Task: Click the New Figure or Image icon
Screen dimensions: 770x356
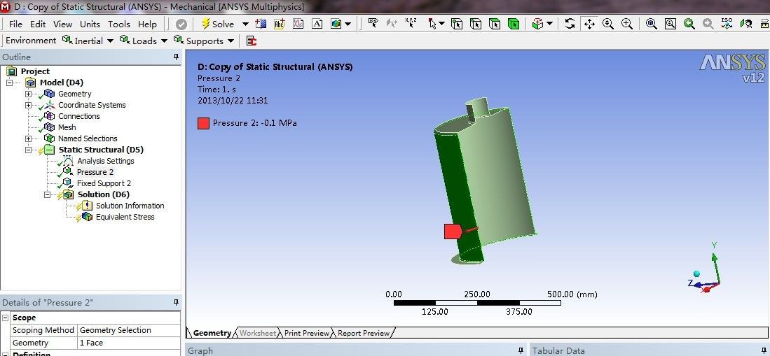Action: (x=336, y=24)
